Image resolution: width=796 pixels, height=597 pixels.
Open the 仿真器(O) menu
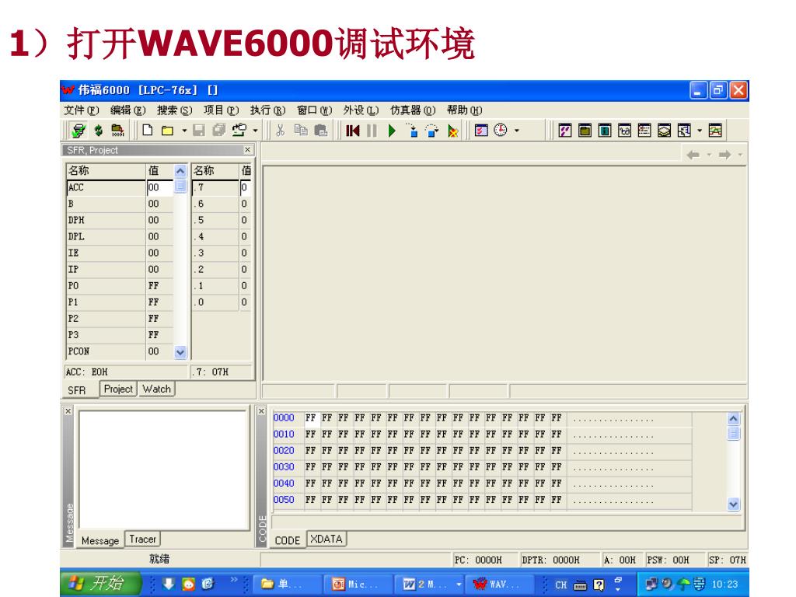[413, 110]
